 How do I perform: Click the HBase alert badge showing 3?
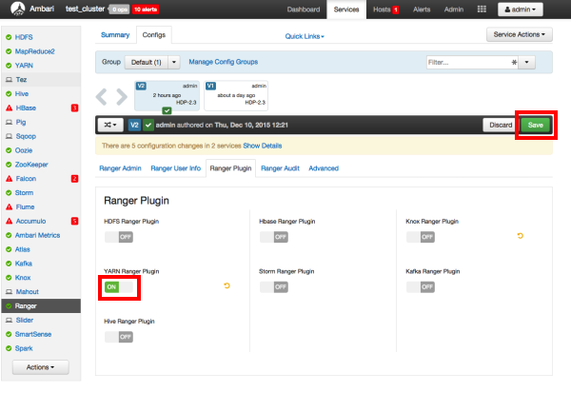[x=74, y=108]
